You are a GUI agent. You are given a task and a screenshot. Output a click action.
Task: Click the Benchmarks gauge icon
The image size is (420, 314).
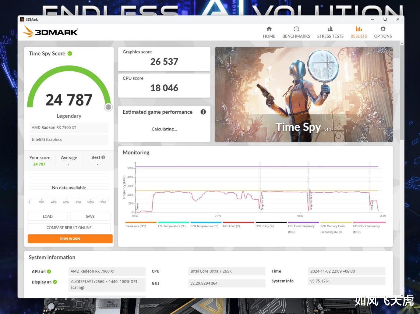[x=296, y=29]
